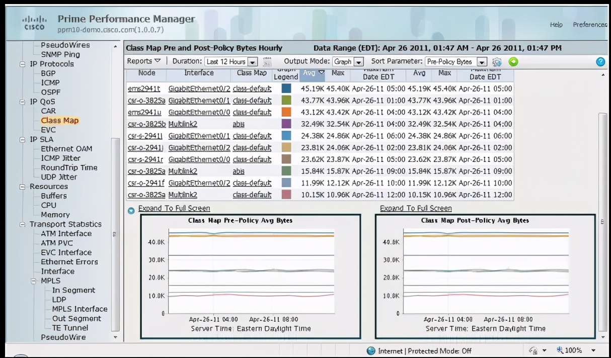The height and width of the screenshot is (358, 611).
Task: Select CPU under Resources
Action: coord(49,205)
